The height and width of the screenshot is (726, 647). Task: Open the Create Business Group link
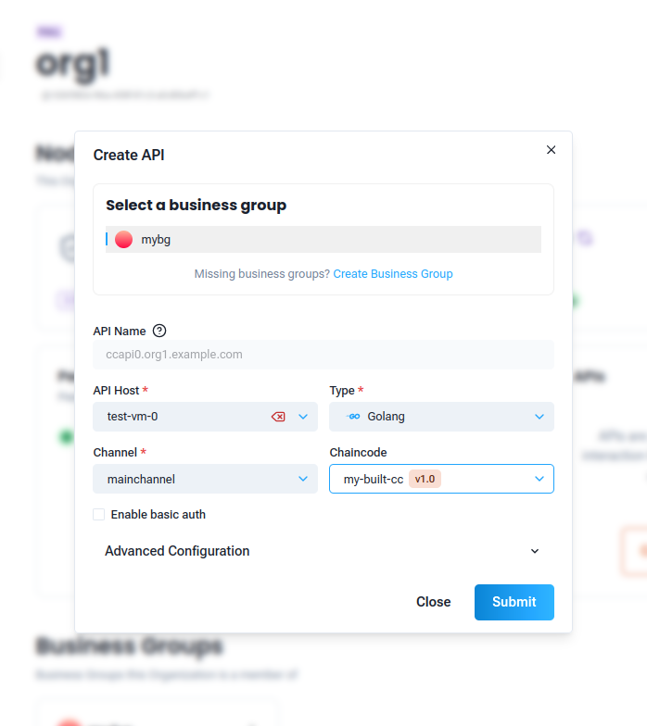click(x=393, y=274)
